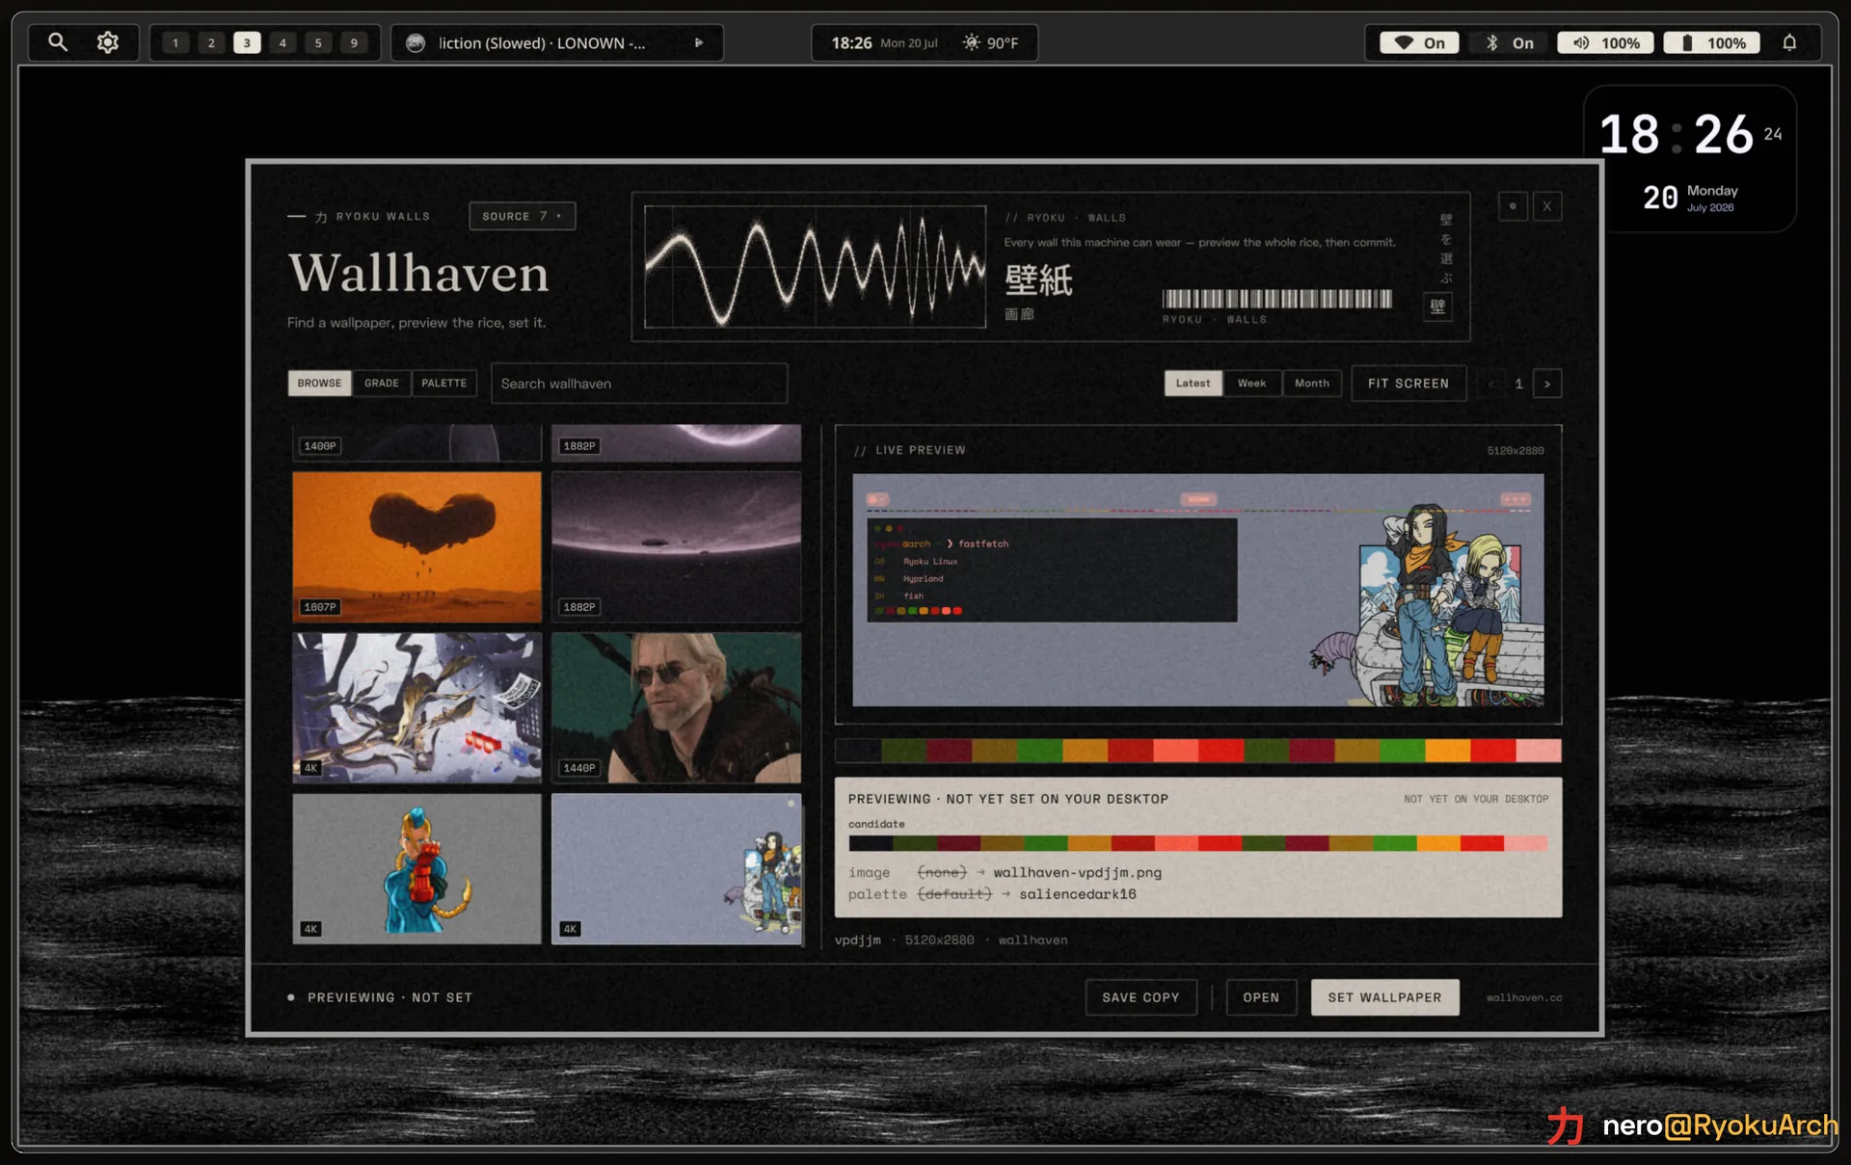The image size is (1851, 1165).
Task: Click the 5120x2880 label in Live Preview header
Action: (1516, 450)
